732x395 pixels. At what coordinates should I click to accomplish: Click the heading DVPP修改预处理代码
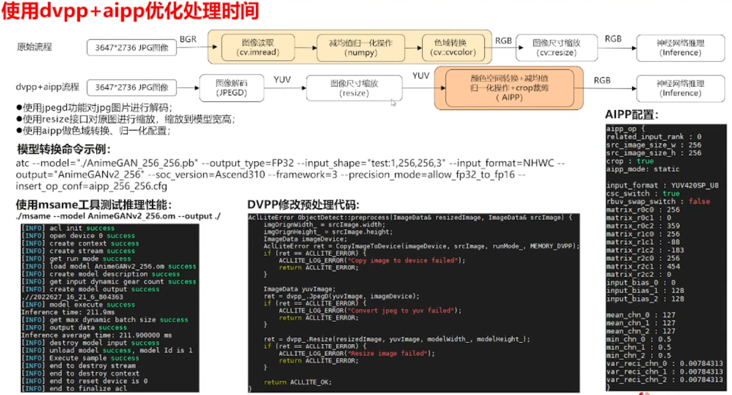click(304, 204)
